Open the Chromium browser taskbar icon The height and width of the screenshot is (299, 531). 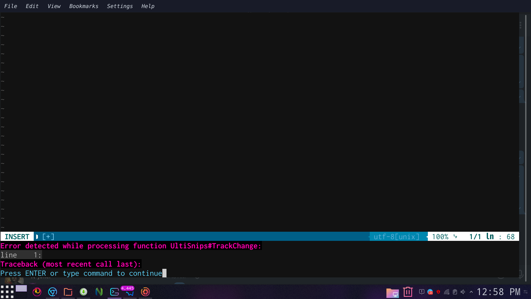click(52, 292)
